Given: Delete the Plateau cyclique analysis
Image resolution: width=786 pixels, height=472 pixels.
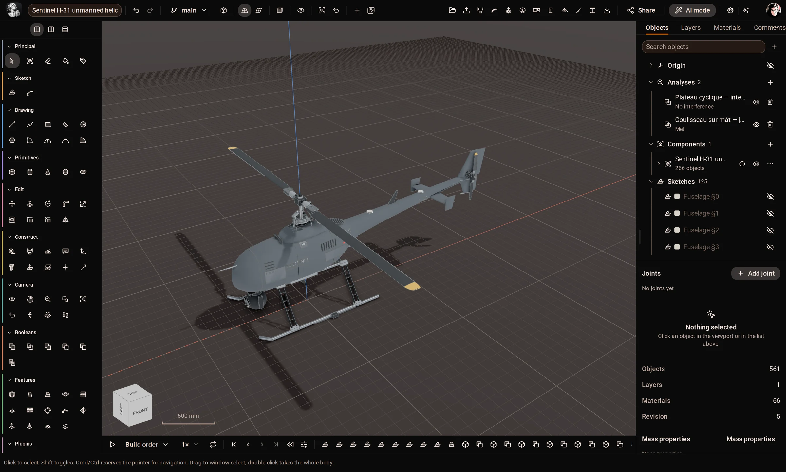Looking at the screenshot, I should [770, 102].
